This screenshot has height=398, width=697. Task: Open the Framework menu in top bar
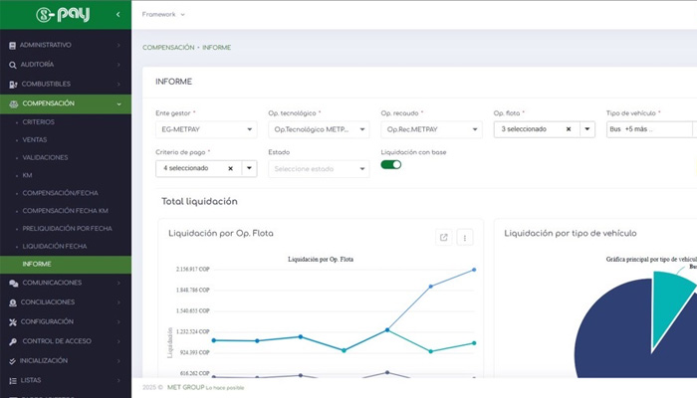click(x=163, y=15)
